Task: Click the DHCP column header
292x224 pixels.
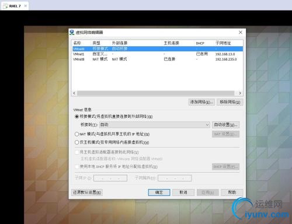Action: (200, 43)
